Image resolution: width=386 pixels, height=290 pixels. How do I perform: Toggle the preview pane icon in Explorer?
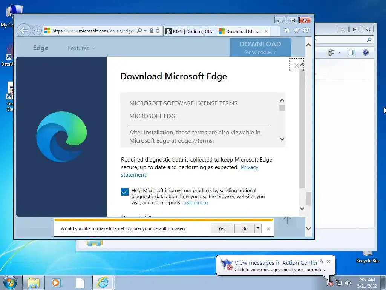coord(352,52)
